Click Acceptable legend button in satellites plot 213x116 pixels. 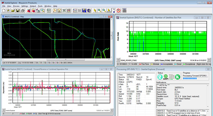[167, 64]
